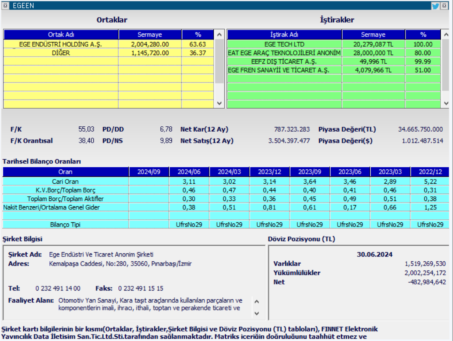Click the 2024/03 column header
Viewport: 453px width, 341px height.
(x=229, y=172)
